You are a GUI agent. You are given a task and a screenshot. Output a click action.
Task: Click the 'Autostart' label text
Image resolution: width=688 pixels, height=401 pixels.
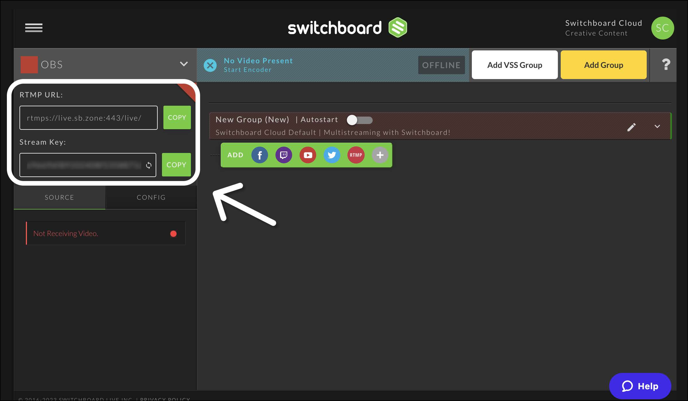click(x=319, y=119)
